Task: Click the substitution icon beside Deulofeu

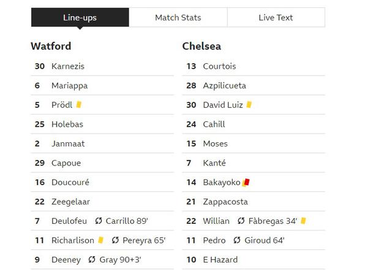Action: tap(99, 221)
